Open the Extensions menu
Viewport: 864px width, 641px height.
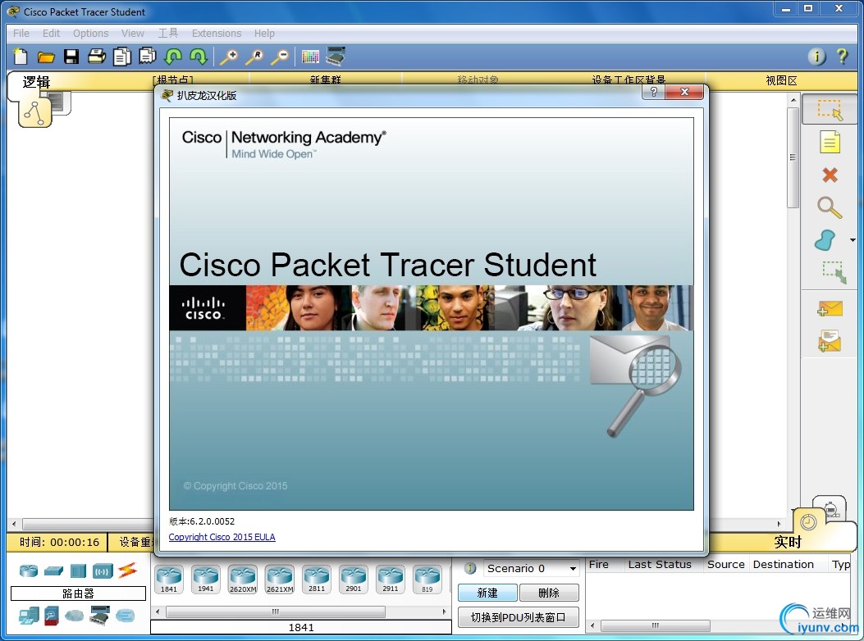click(x=217, y=33)
